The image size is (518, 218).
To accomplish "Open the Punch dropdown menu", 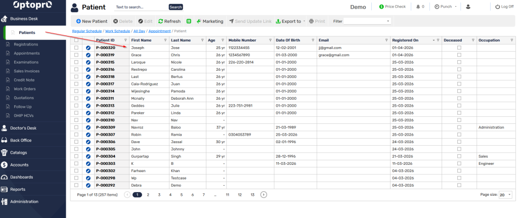I will coord(446,7).
